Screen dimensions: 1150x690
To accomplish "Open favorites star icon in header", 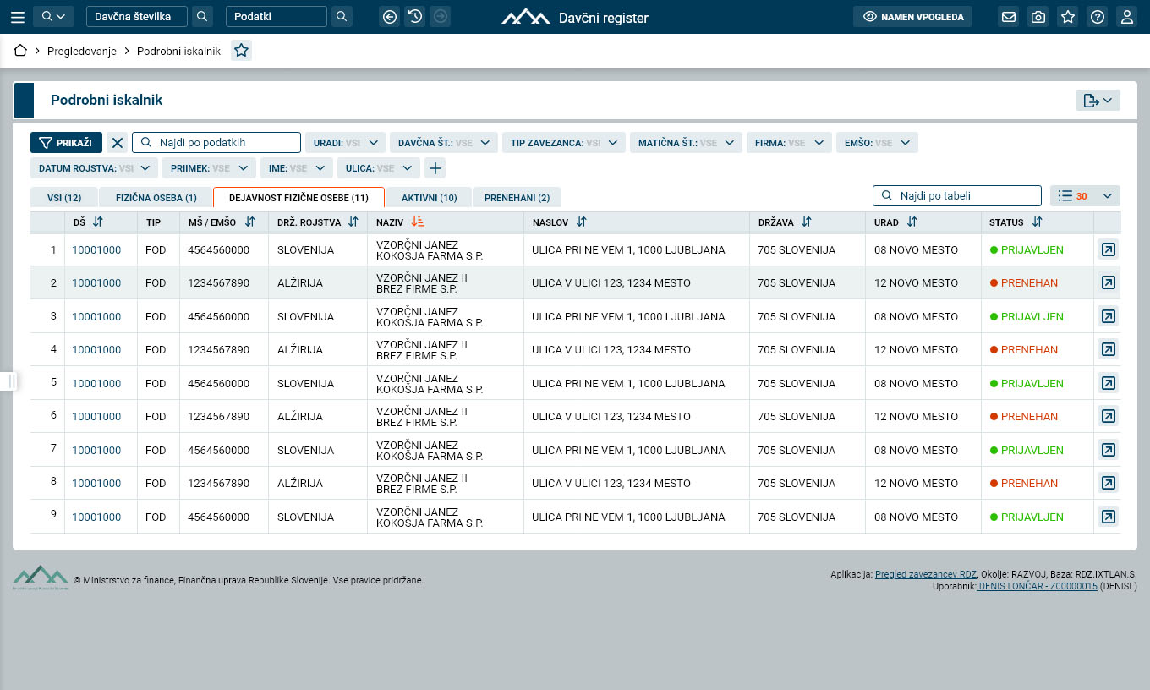I will pos(1068,17).
